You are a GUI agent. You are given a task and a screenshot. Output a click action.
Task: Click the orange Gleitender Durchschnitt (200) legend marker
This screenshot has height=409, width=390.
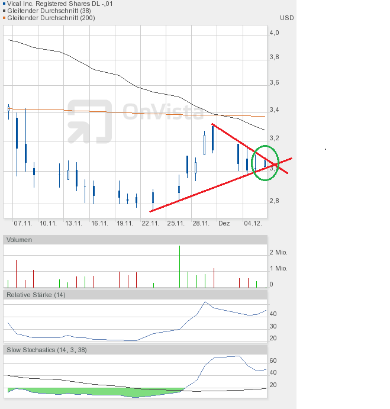click(x=5, y=18)
